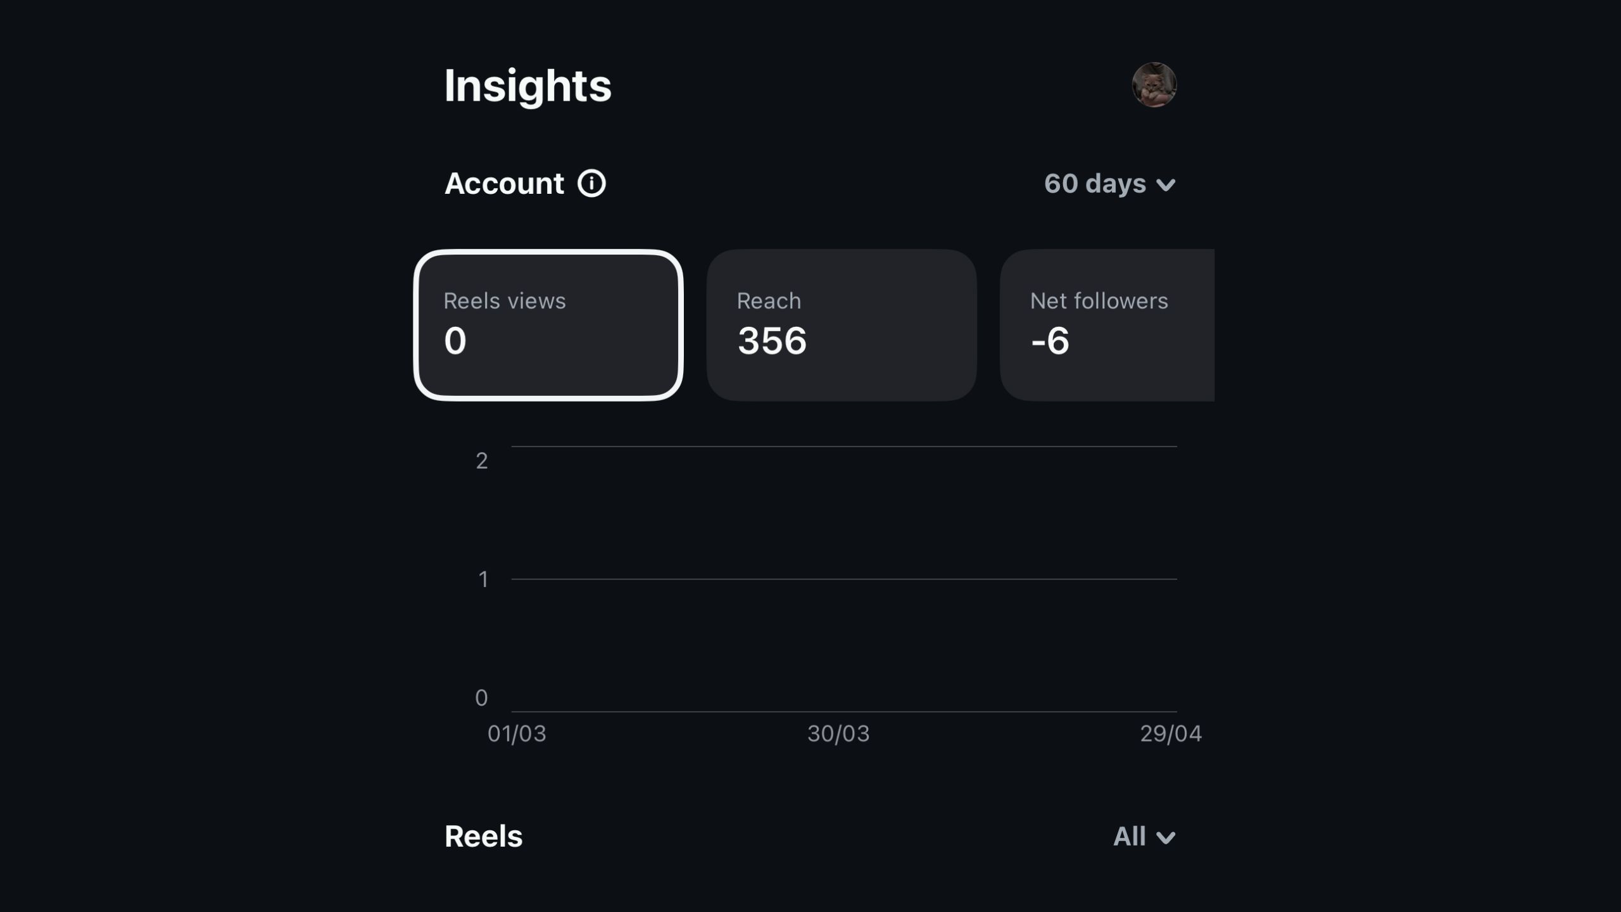Click the 29/04 date on chart axis
1621x912 pixels.
click(x=1171, y=733)
